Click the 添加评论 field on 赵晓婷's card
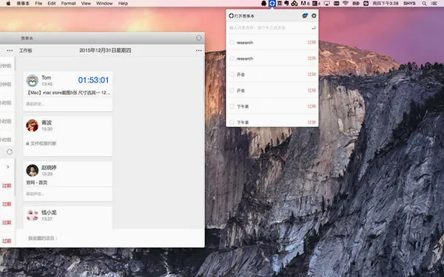Screen dimensions: 444x277 (67, 194)
